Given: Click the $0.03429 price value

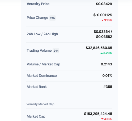Looking at the screenshot, I should pos(104,4).
